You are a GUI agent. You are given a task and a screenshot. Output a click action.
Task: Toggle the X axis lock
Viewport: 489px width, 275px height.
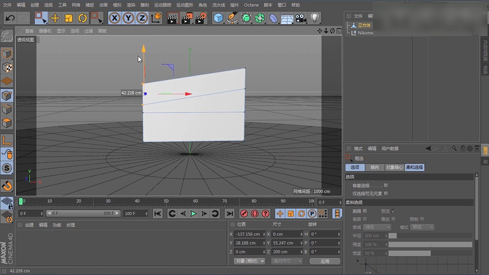(x=114, y=18)
